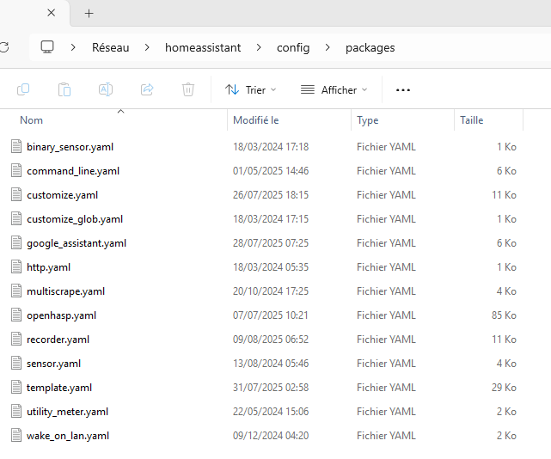
Task: Open the Trier sort dropdown
Action: click(251, 89)
